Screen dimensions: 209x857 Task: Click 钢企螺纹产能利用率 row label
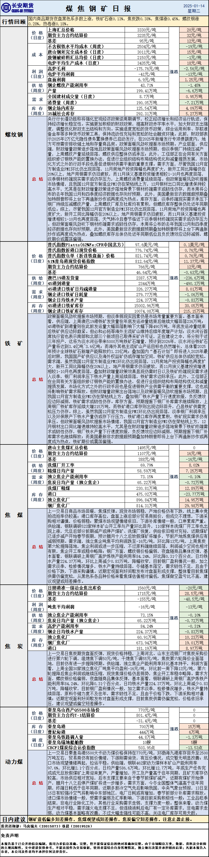(x=67, y=85)
